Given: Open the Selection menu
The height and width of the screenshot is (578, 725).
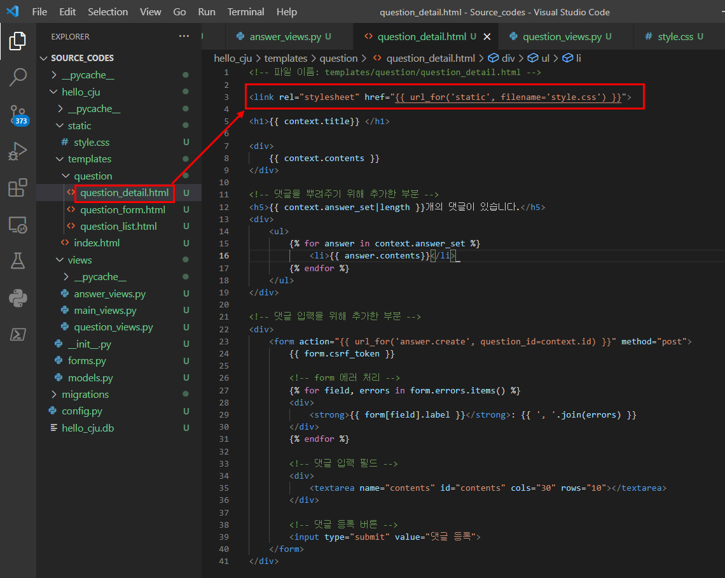Looking at the screenshot, I should point(107,11).
